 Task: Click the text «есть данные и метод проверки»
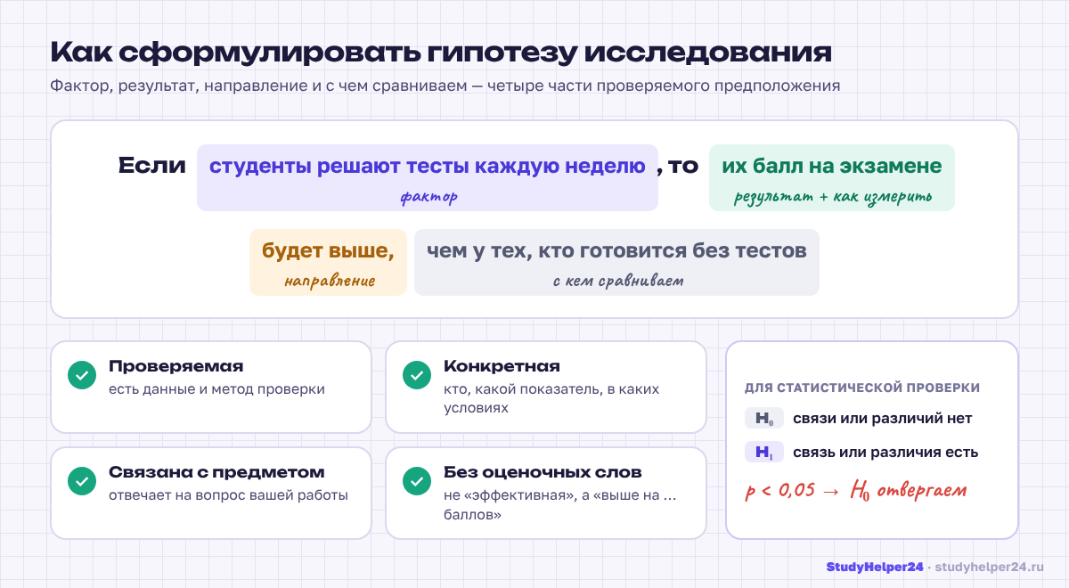click(216, 389)
